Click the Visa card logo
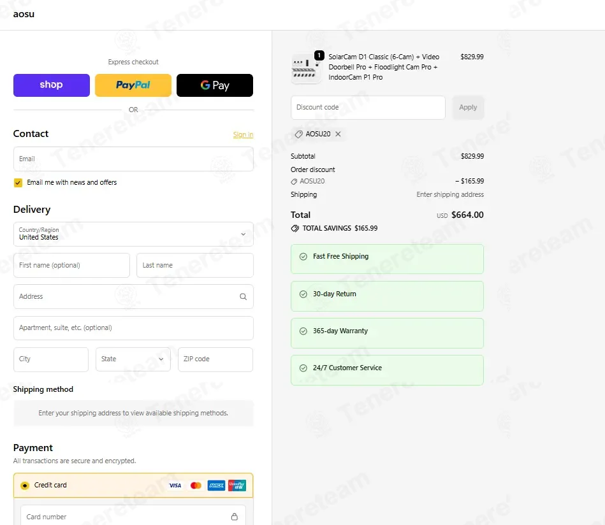This screenshot has height=525, width=605. coord(175,485)
